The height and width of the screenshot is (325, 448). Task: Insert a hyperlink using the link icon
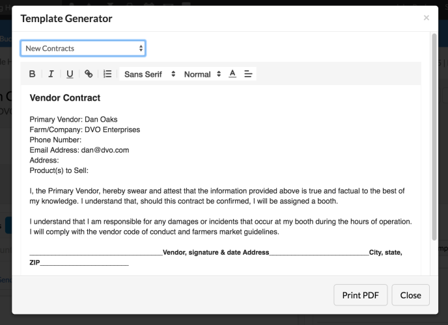[89, 74]
